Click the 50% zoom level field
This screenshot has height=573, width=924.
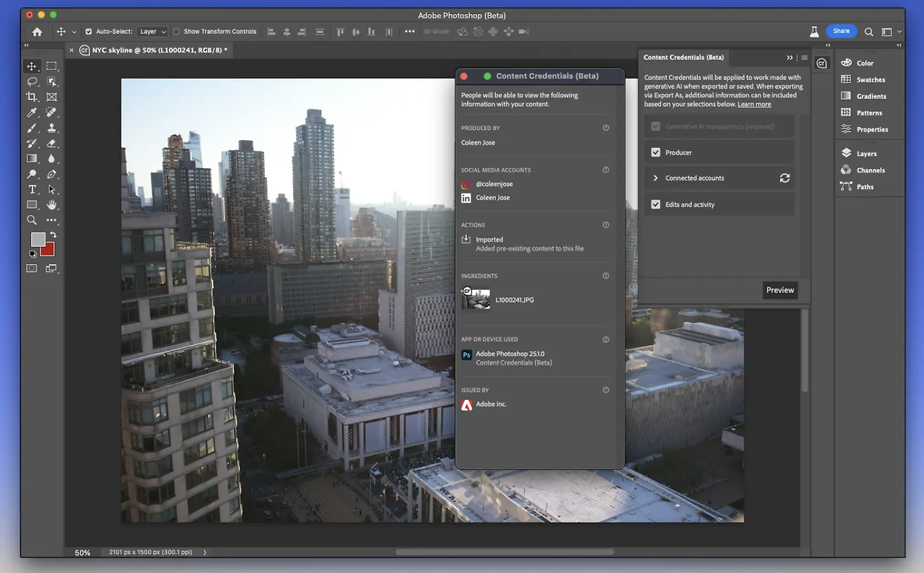pyautogui.click(x=82, y=553)
